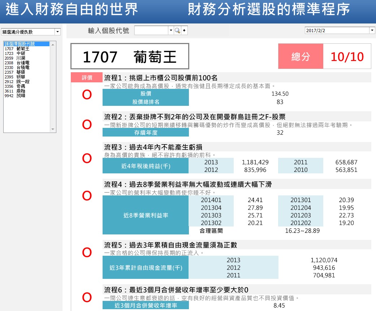The width and height of the screenshot is (376, 311).
Task: Click the 近8季營業利益率 blue label
Action: (x=145, y=216)
